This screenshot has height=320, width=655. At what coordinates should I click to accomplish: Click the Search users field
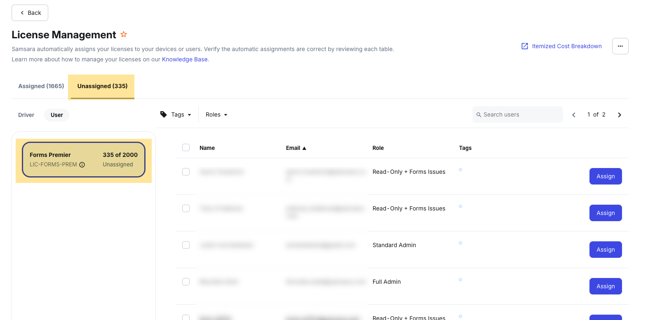pos(519,114)
